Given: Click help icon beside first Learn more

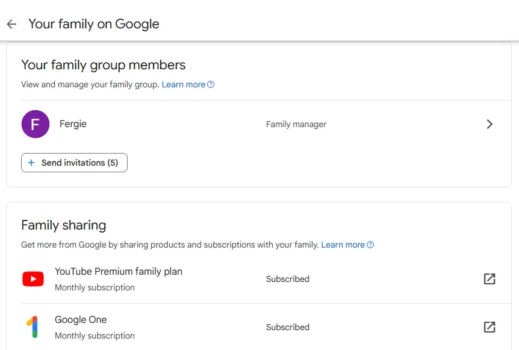Looking at the screenshot, I should coord(211,84).
